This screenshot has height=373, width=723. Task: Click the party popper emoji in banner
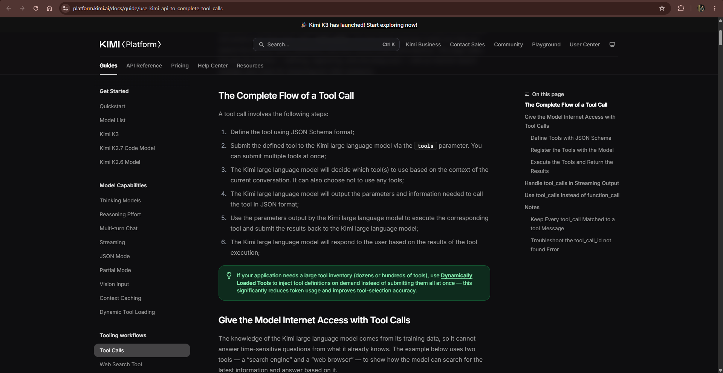(x=304, y=25)
